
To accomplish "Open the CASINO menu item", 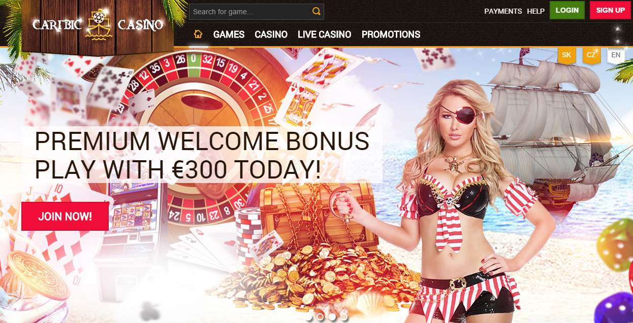I will tap(271, 34).
